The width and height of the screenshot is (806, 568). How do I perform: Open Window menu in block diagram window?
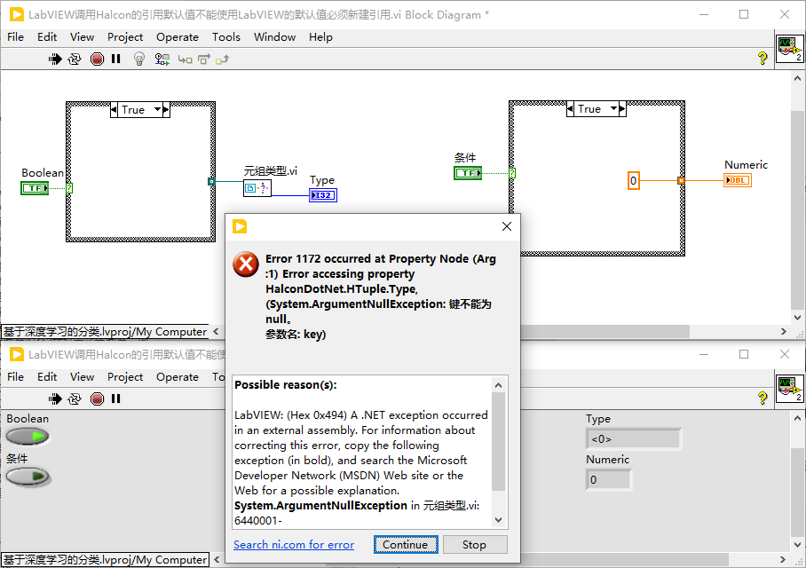274,37
